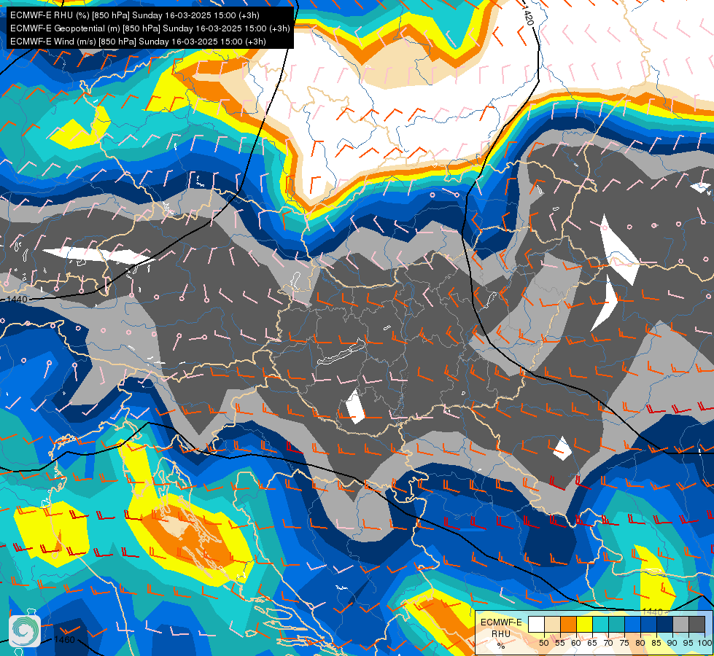Click the '%' unit in the legend

pos(501,646)
